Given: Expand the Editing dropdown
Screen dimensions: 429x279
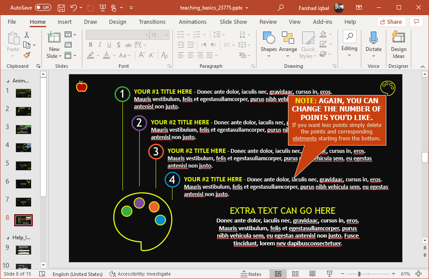Looking at the screenshot, I should click(x=349, y=48).
